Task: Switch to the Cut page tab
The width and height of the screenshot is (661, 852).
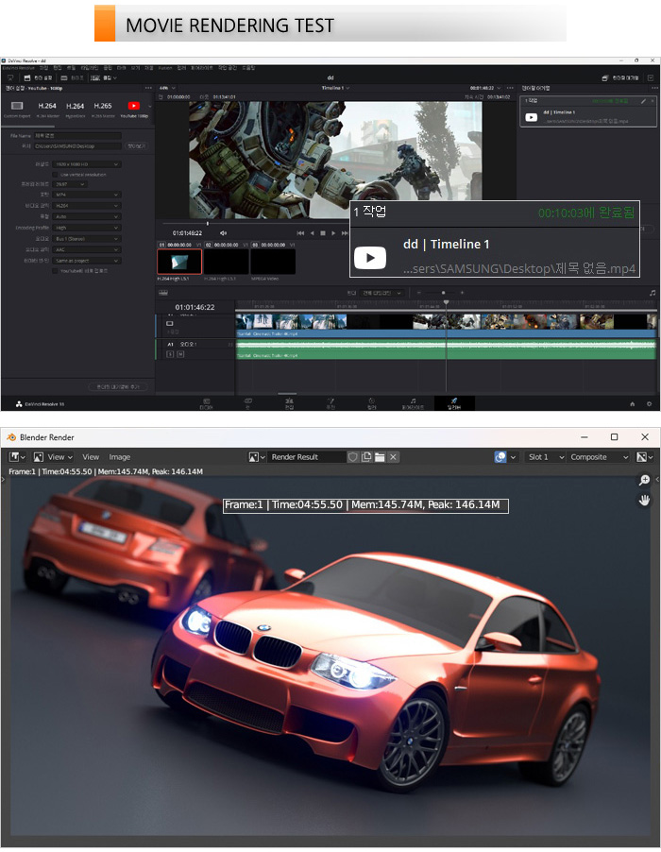Action: pos(247,403)
